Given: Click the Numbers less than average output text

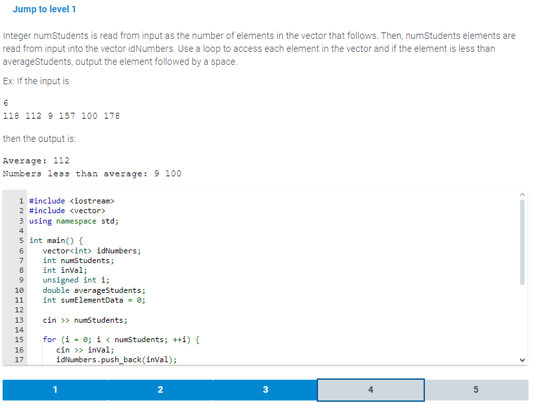Looking at the screenshot, I should 91,173.
